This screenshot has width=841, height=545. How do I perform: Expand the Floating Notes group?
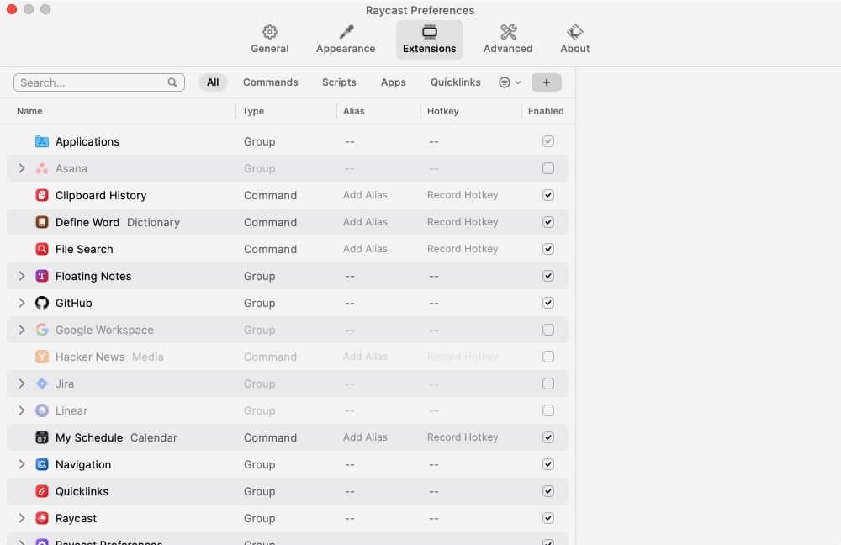[22, 276]
